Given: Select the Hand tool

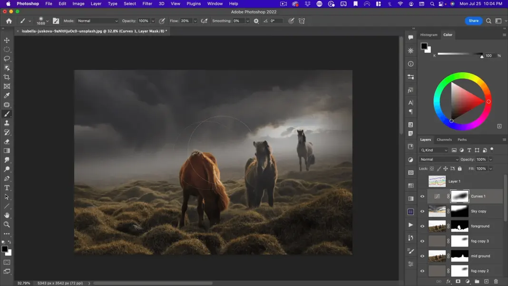Looking at the screenshot, I should coord(7,215).
